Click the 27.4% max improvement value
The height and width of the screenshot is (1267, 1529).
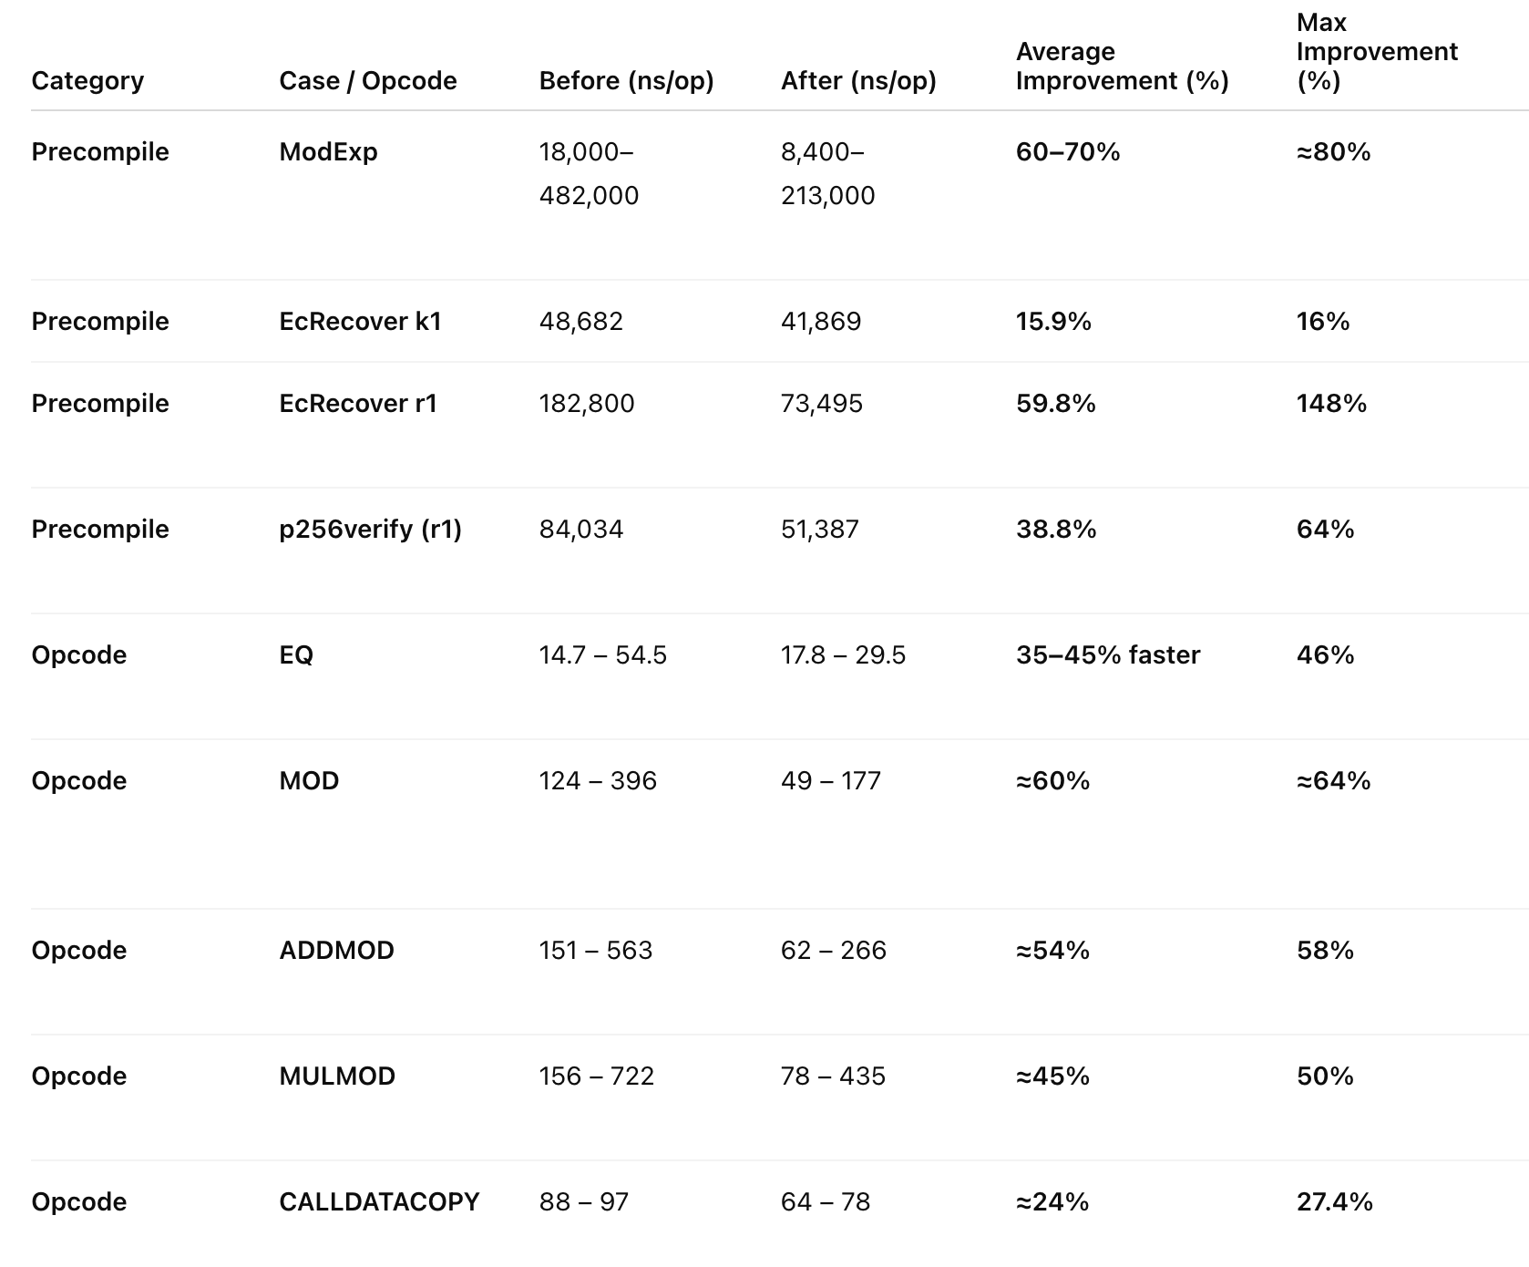(1334, 1202)
